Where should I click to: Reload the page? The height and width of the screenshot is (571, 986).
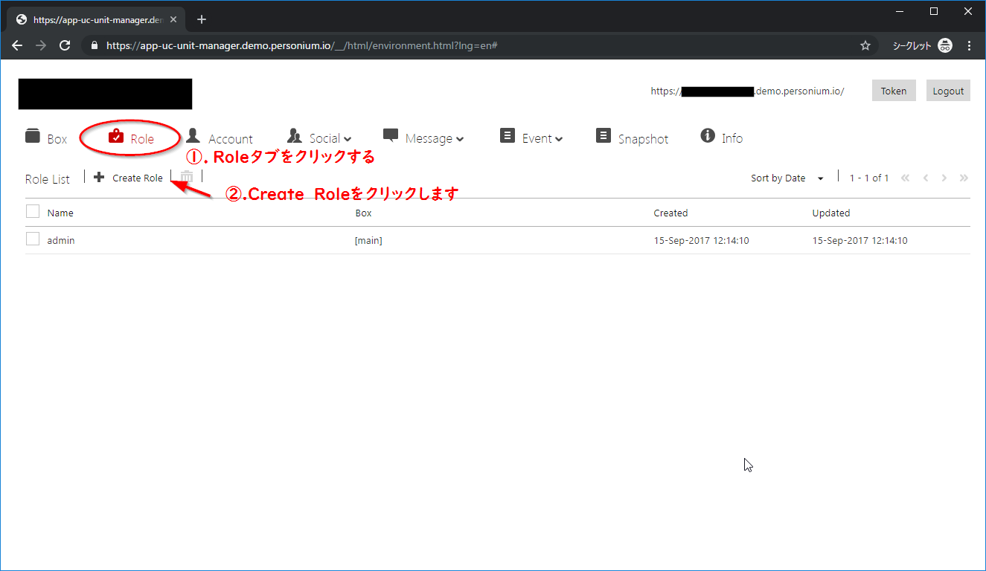click(x=65, y=45)
